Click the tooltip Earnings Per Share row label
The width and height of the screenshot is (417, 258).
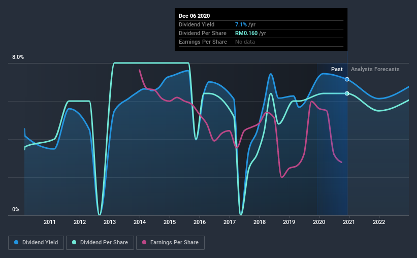[x=203, y=42]
